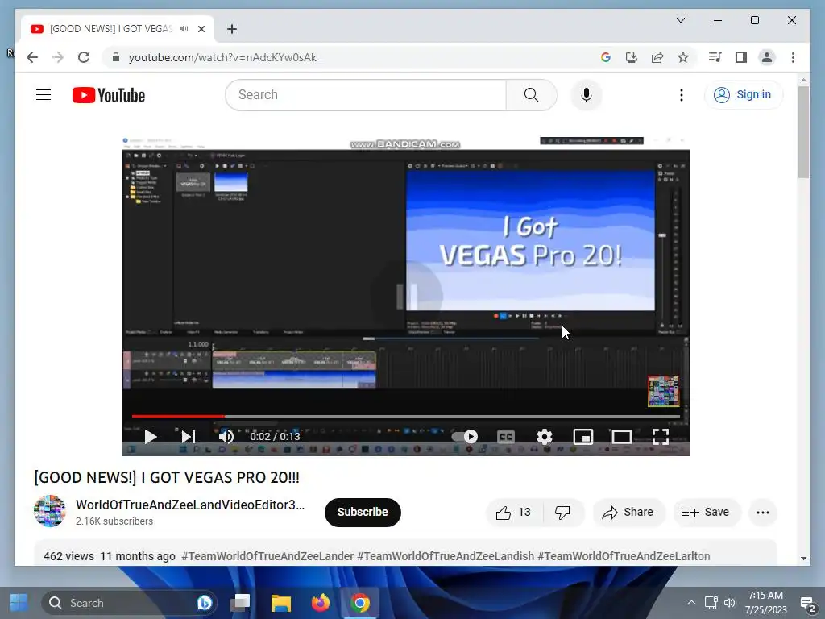Install app icon in address bar
This screenshot has width=825, height=619.
(632, 57)
